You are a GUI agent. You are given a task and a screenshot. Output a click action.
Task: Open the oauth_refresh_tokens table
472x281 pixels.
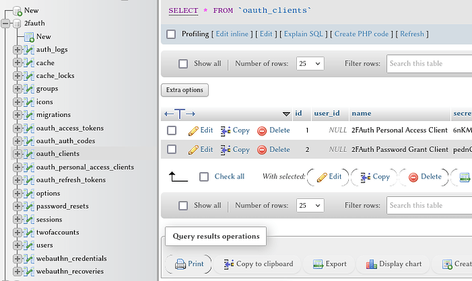[x=70, y=180]
